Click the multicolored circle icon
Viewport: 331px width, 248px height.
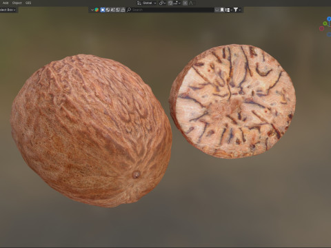[97, 10]
